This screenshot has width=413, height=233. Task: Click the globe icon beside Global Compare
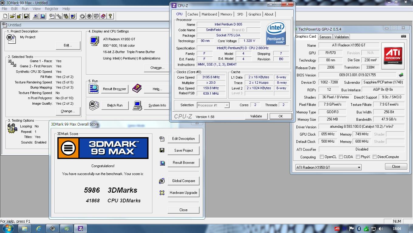pos(162,181)
